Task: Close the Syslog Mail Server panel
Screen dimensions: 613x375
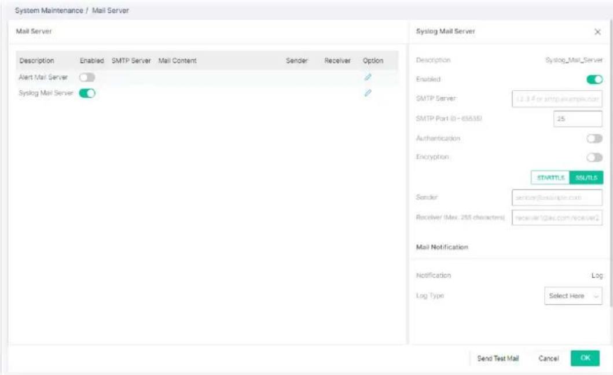Action: pos(597,32)
